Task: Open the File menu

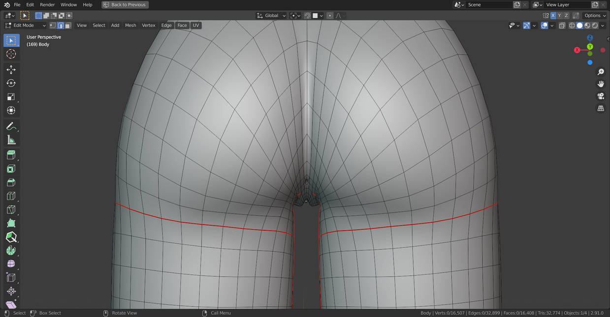Action: (x=17, y=5)
